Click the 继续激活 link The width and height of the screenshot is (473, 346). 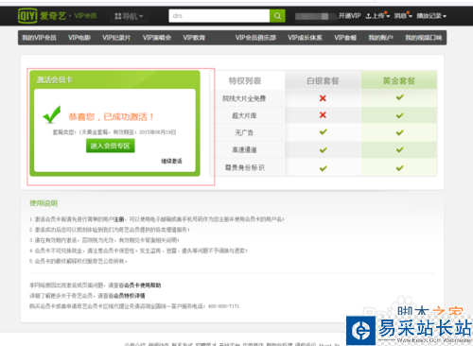point(171,161)
